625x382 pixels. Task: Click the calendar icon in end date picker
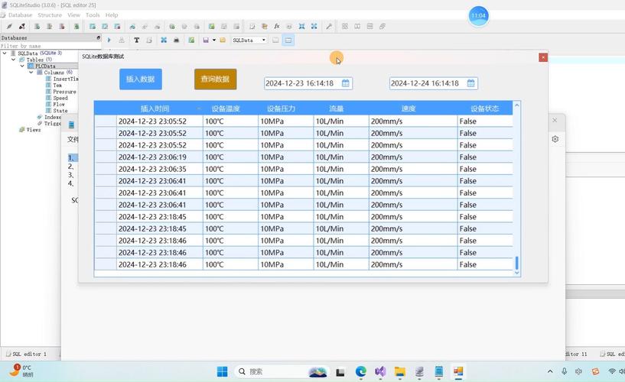[471, 83]
